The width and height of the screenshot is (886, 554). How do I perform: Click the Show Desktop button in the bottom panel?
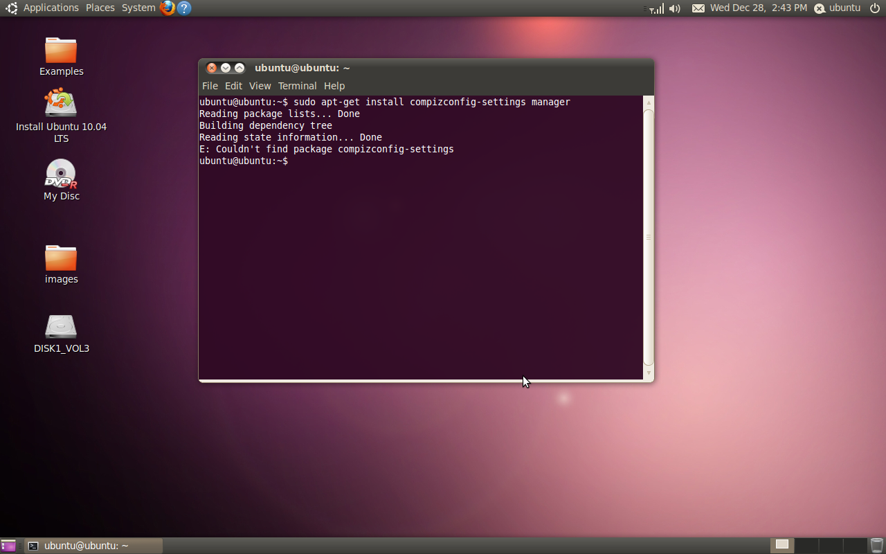click(8, 546)
